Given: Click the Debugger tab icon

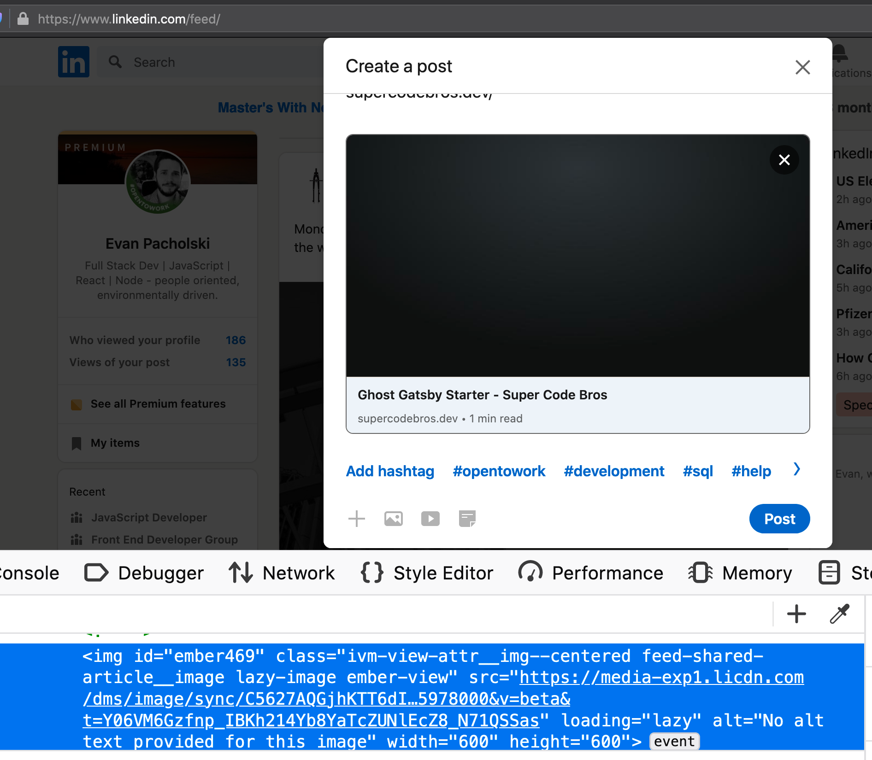Looking at the screenshot, I should 96,573.
